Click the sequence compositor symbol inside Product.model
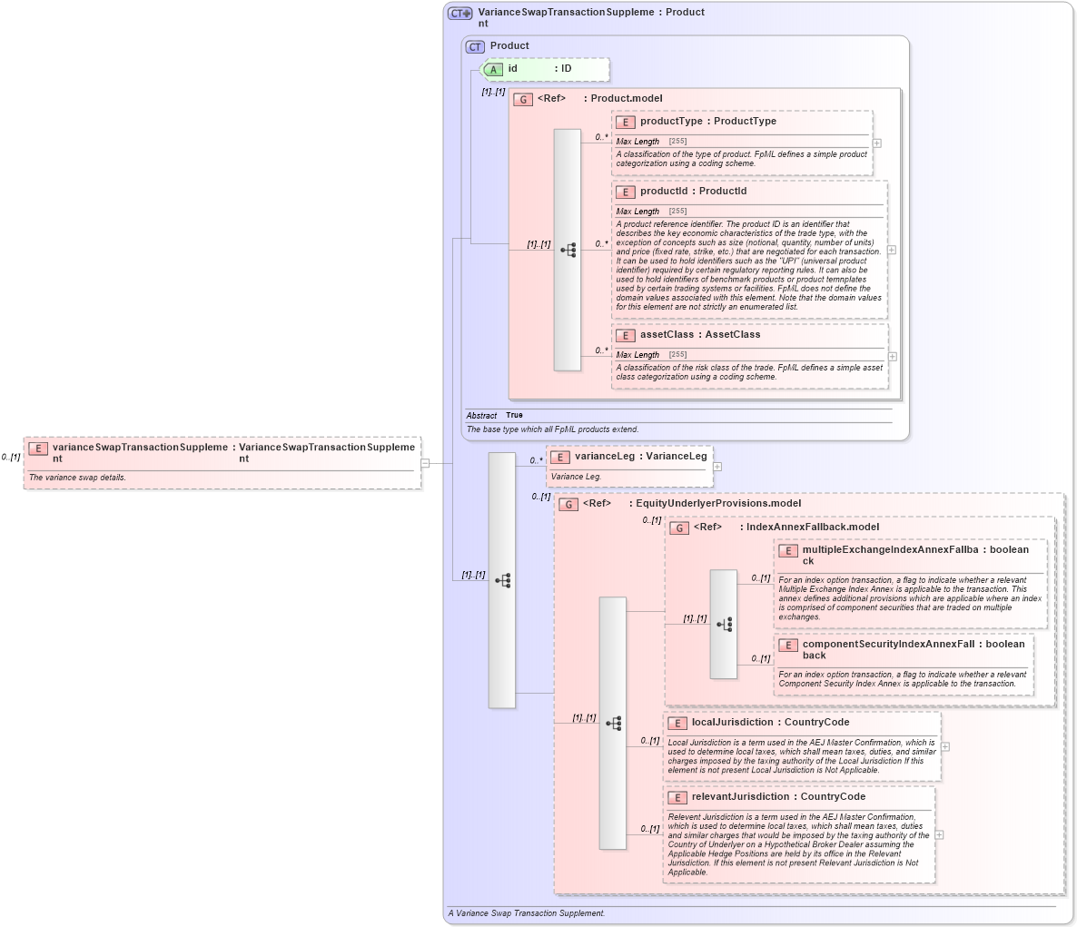The width and height of the screenshot is (1077, 927). [568, 250]
